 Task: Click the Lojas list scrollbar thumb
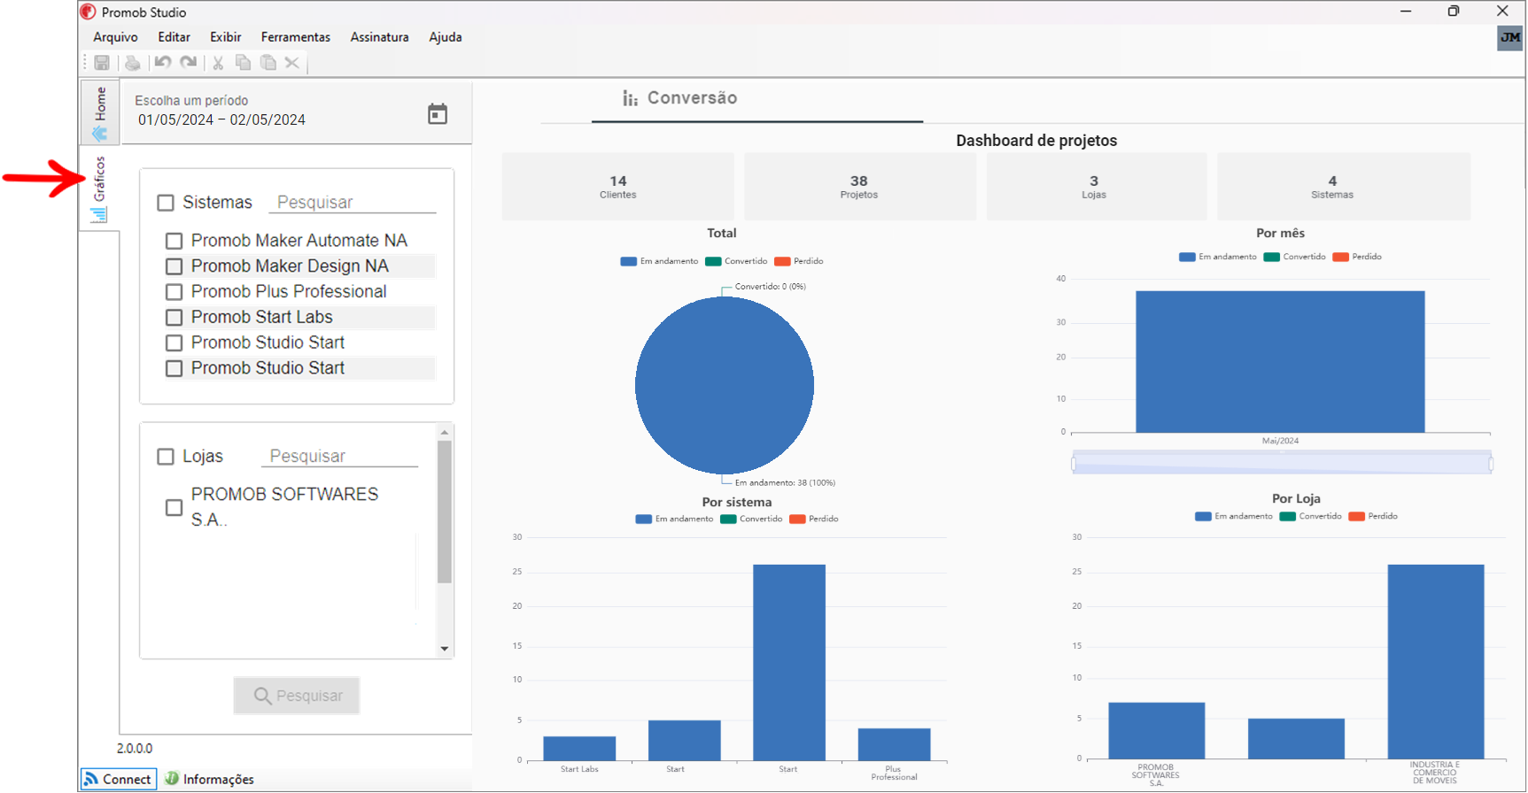pos(445,512)
